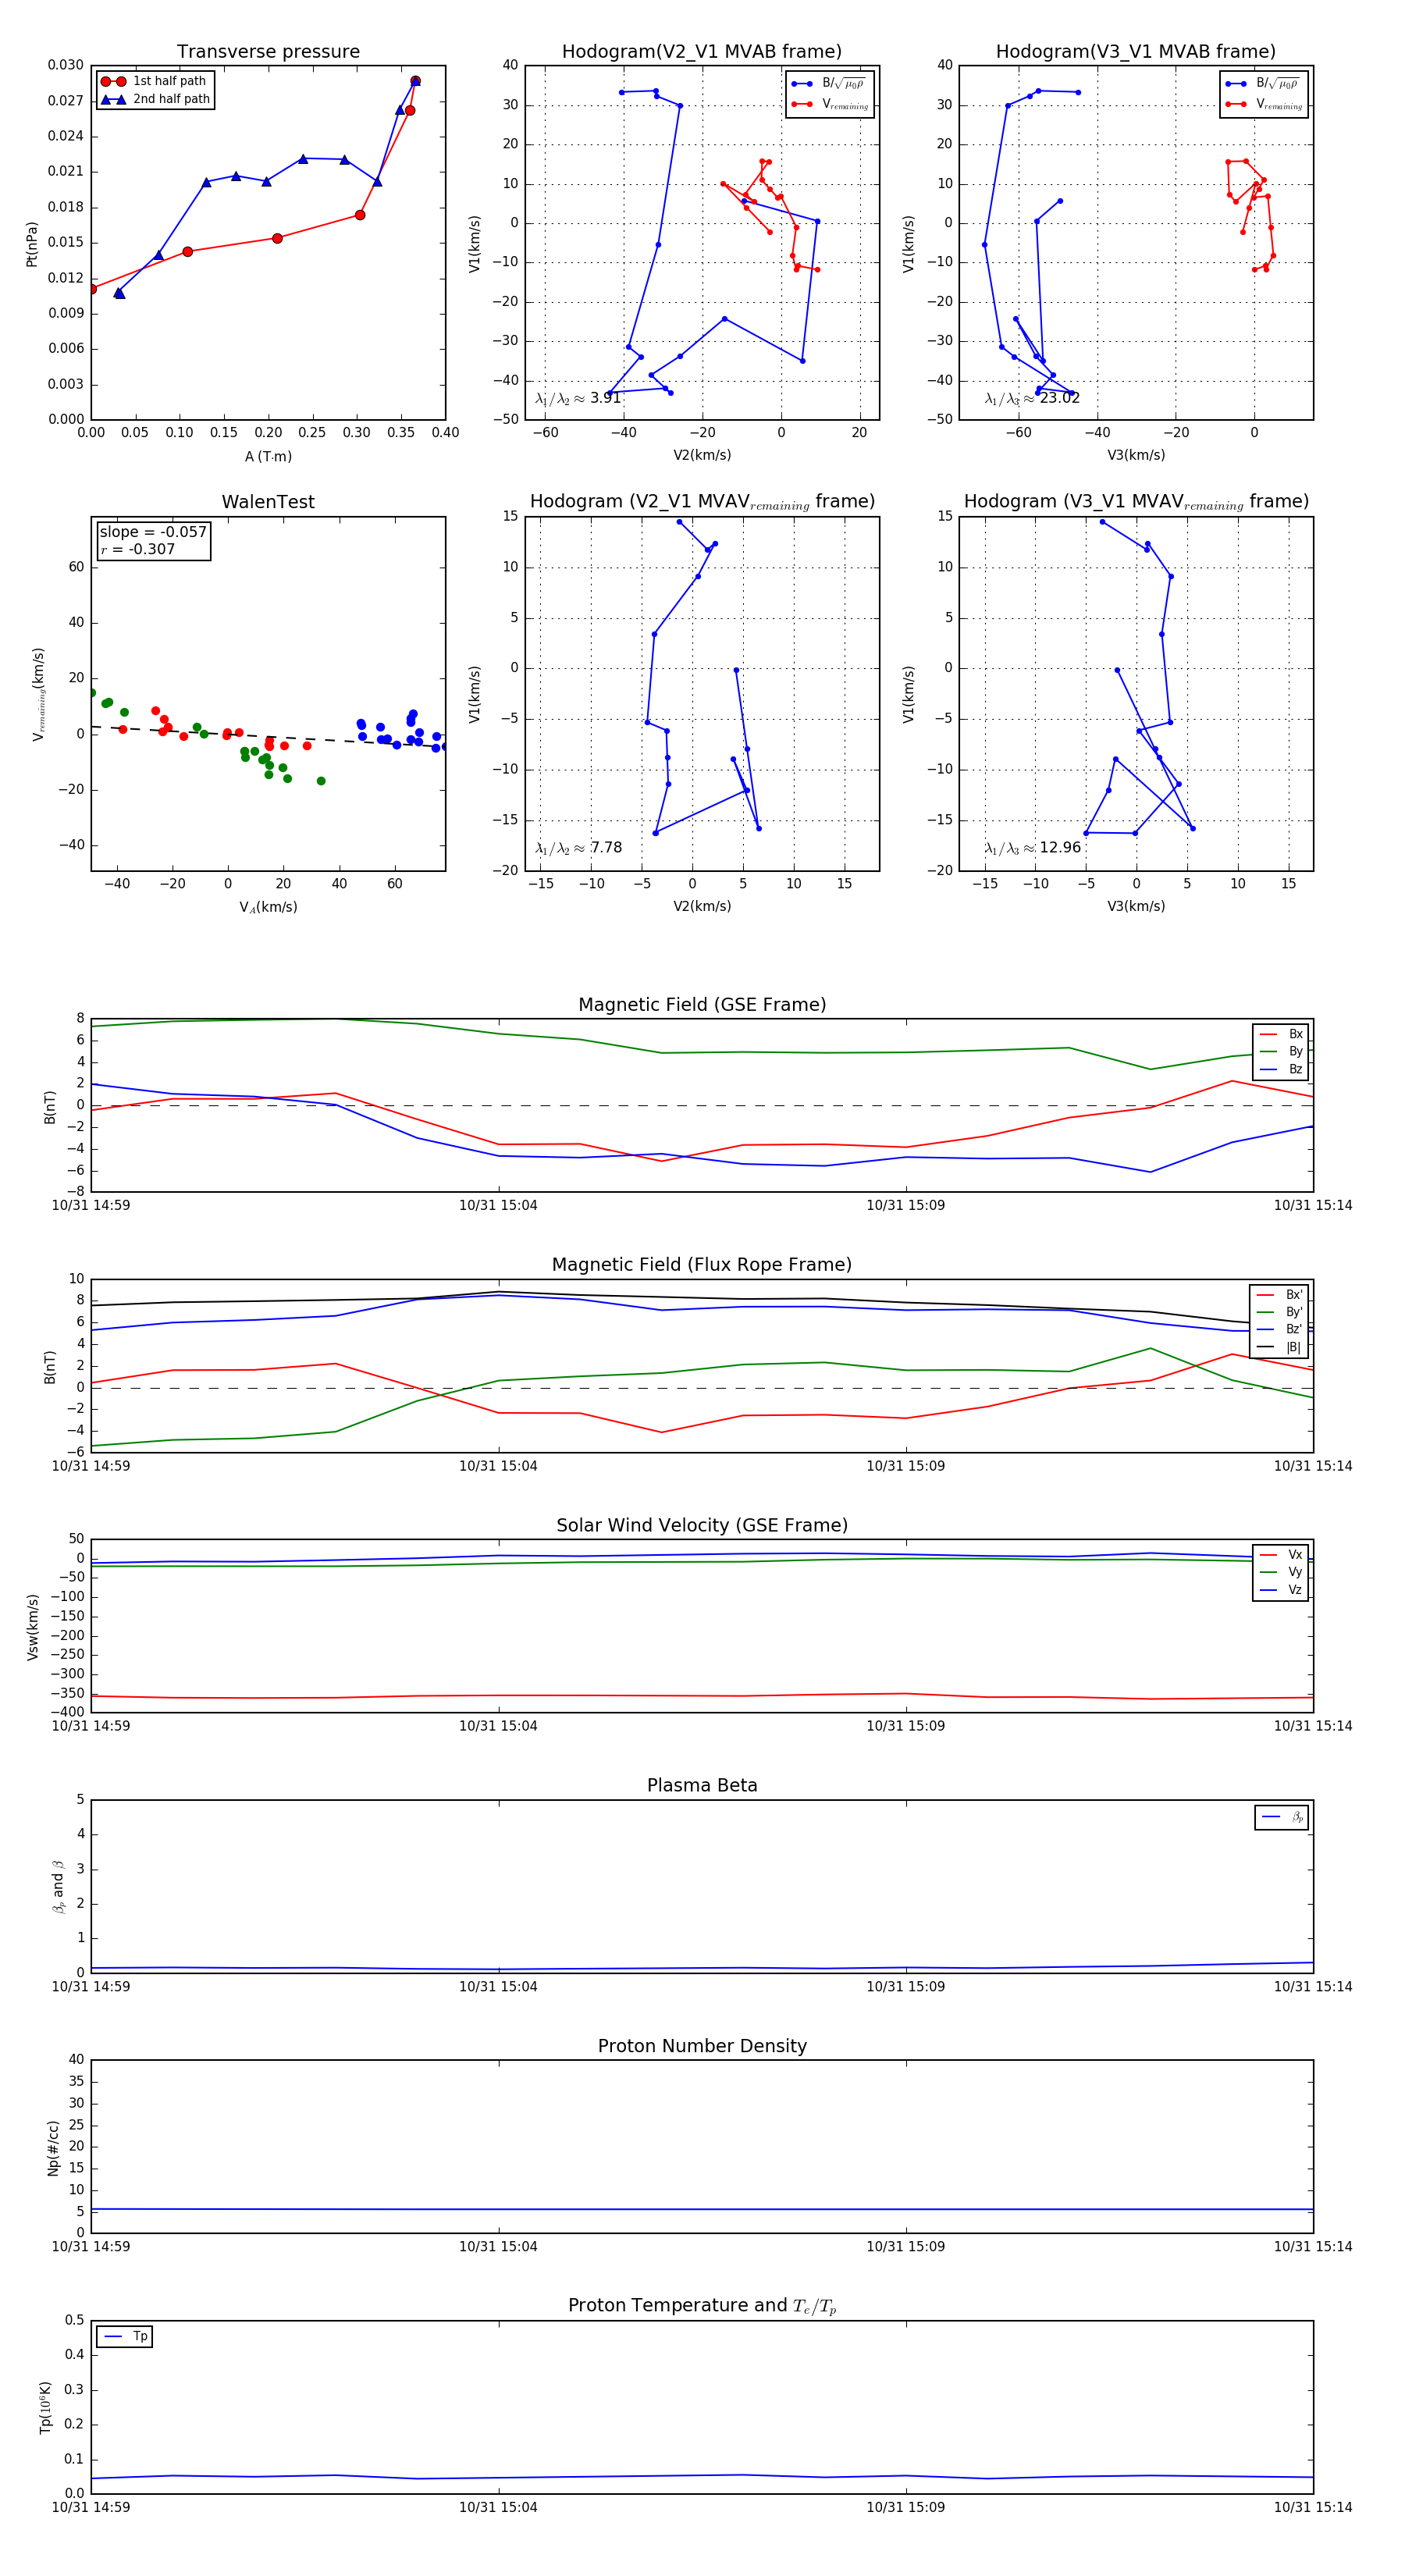Click the '10/31 15:04' tick under Proton Temperature
This screenshot has width=1405, height=2576.
tap(498, 2507)
